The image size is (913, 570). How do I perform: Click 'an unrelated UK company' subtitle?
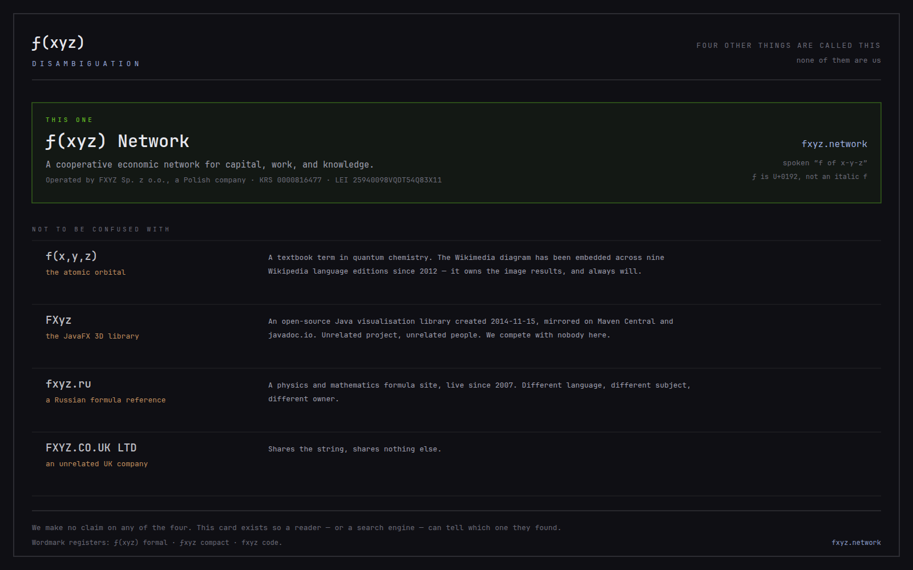tap(96, 464)
